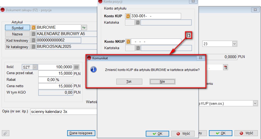Click the glasses icon after BIUROWE field
Viewport: 261px width, 139px height.
pyautogui.click(x=84, y=28)
